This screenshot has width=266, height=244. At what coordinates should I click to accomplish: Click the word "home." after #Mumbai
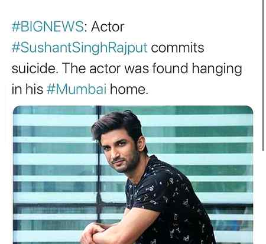[x=129, y=89]
